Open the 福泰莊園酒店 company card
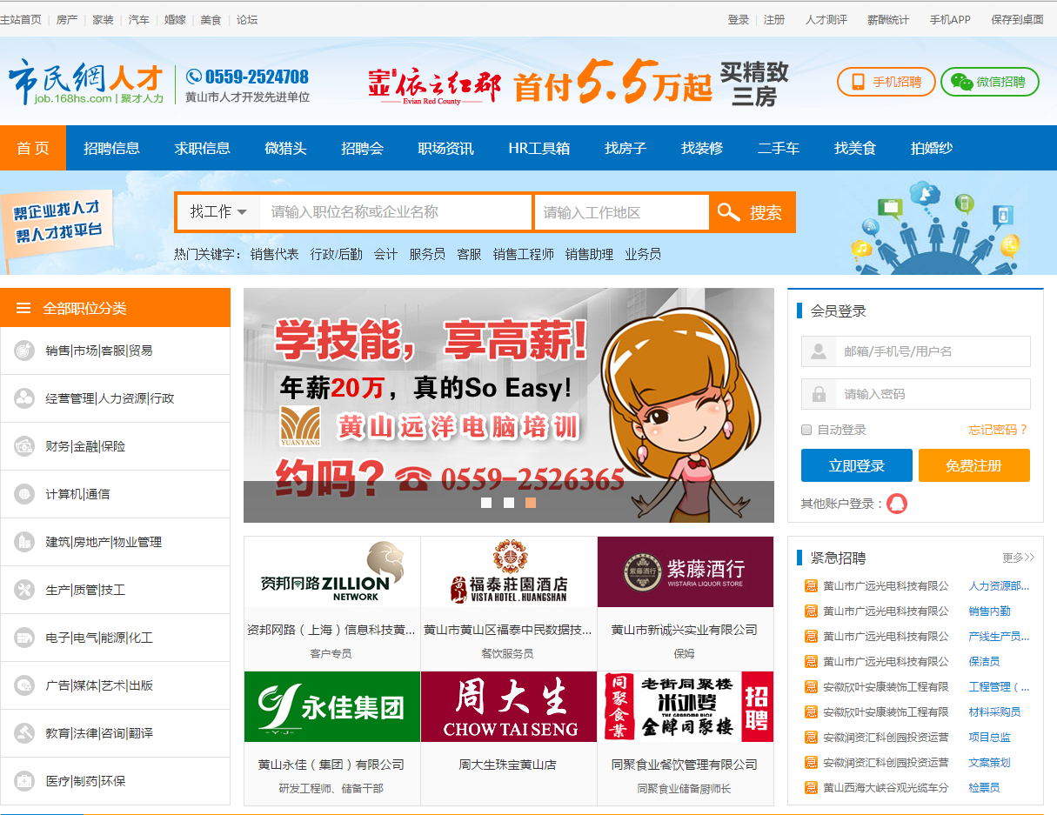Screen dimensions: 1057x815 tap(509, 604)
